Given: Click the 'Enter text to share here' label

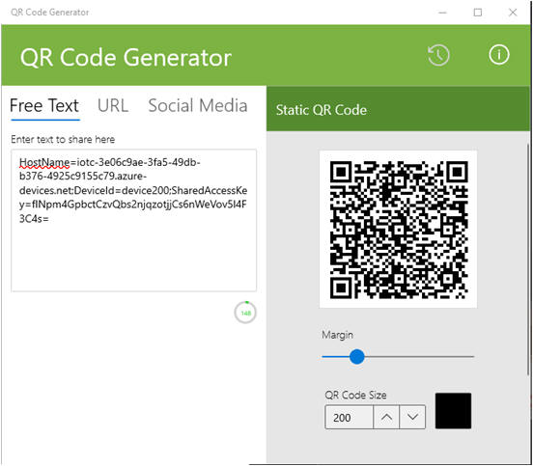Looking at the screenshot, I should [x=63, y=139].
